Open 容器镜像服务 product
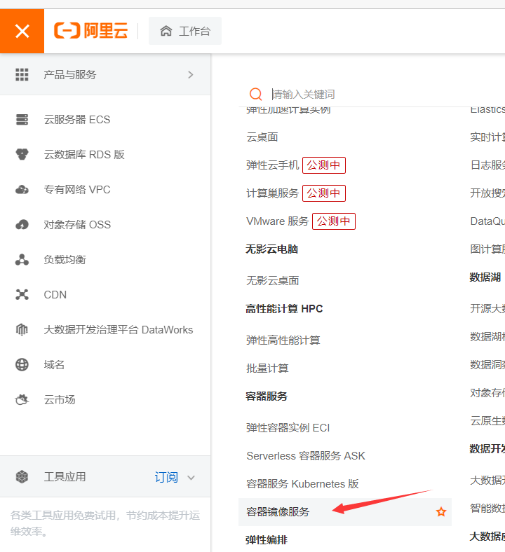Screen dimensions: 505x552 click(277, 511)
